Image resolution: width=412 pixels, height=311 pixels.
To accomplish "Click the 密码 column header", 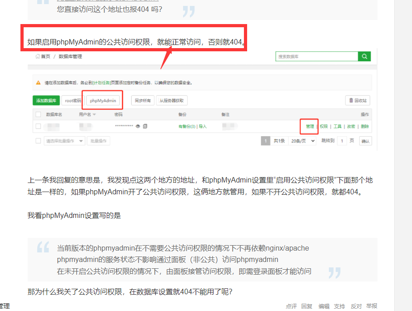I will coord(119,114).
